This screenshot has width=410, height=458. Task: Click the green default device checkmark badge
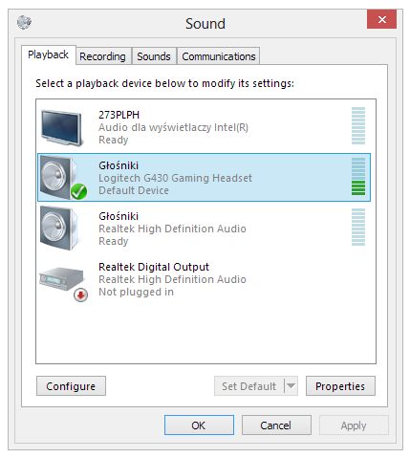(78, 191)
